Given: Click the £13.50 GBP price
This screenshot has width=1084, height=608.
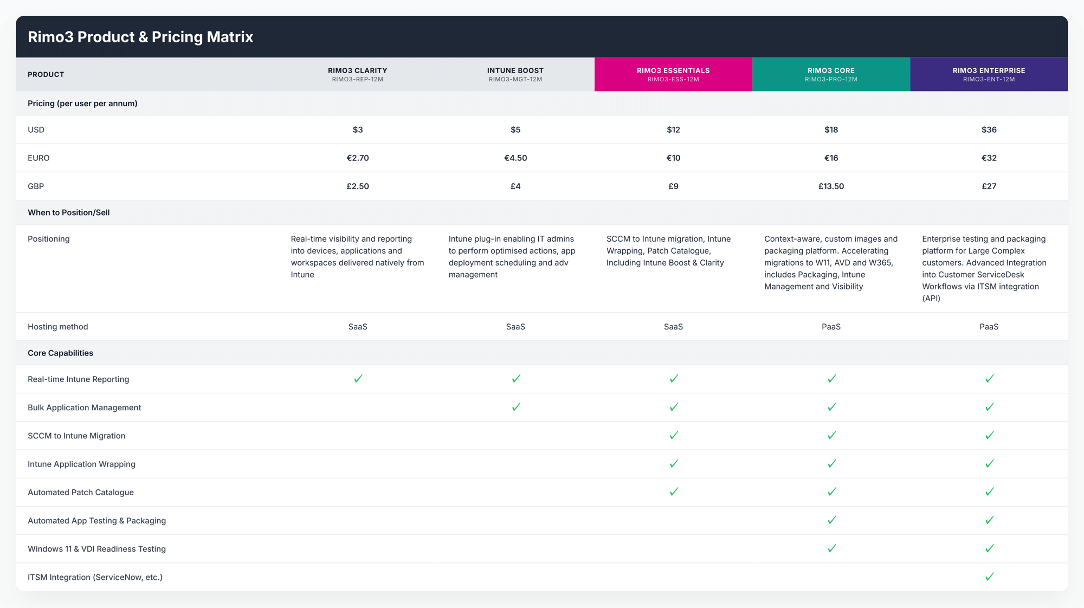Looking at the screenshot, I should click(831, 186).
